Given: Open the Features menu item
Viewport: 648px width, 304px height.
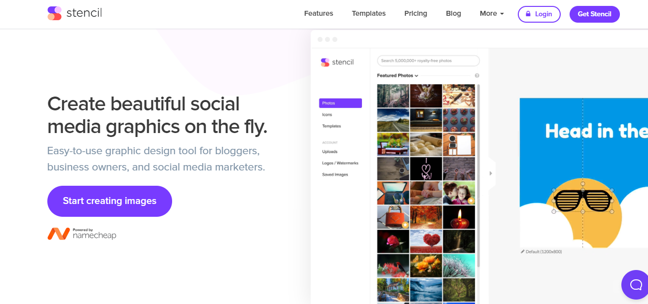Looking at the screenshot, I should [x=319, y=14].
